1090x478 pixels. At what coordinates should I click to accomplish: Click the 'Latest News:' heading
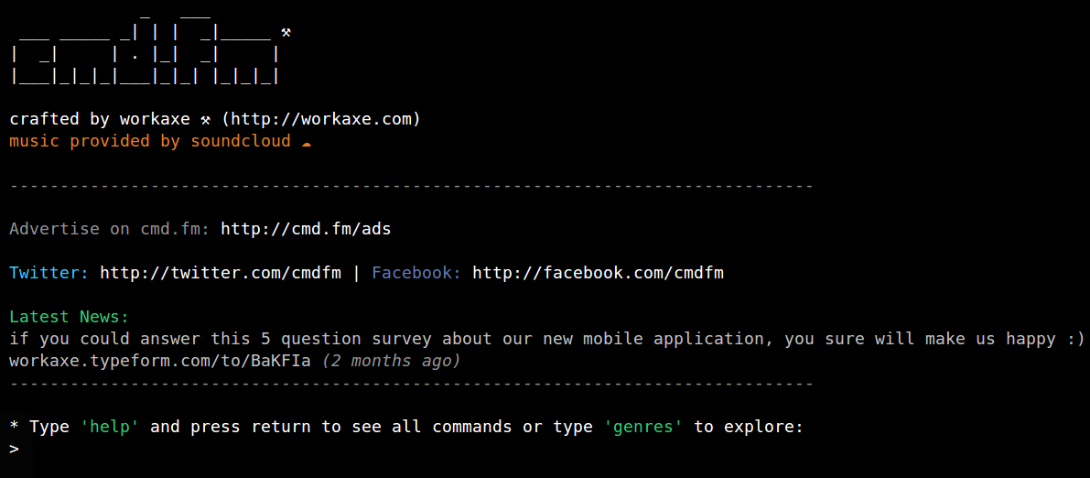coord(70,317)
